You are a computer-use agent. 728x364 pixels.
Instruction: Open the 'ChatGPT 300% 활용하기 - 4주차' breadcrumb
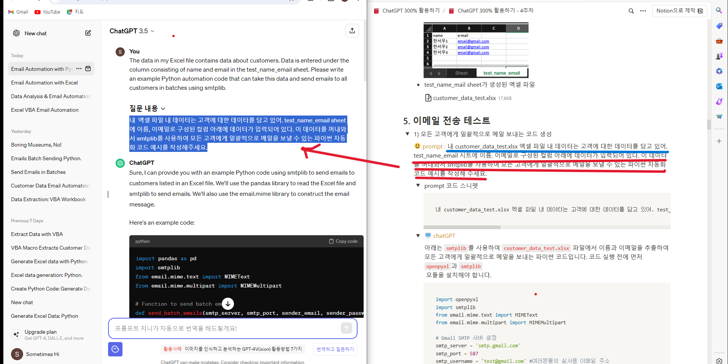491,11
